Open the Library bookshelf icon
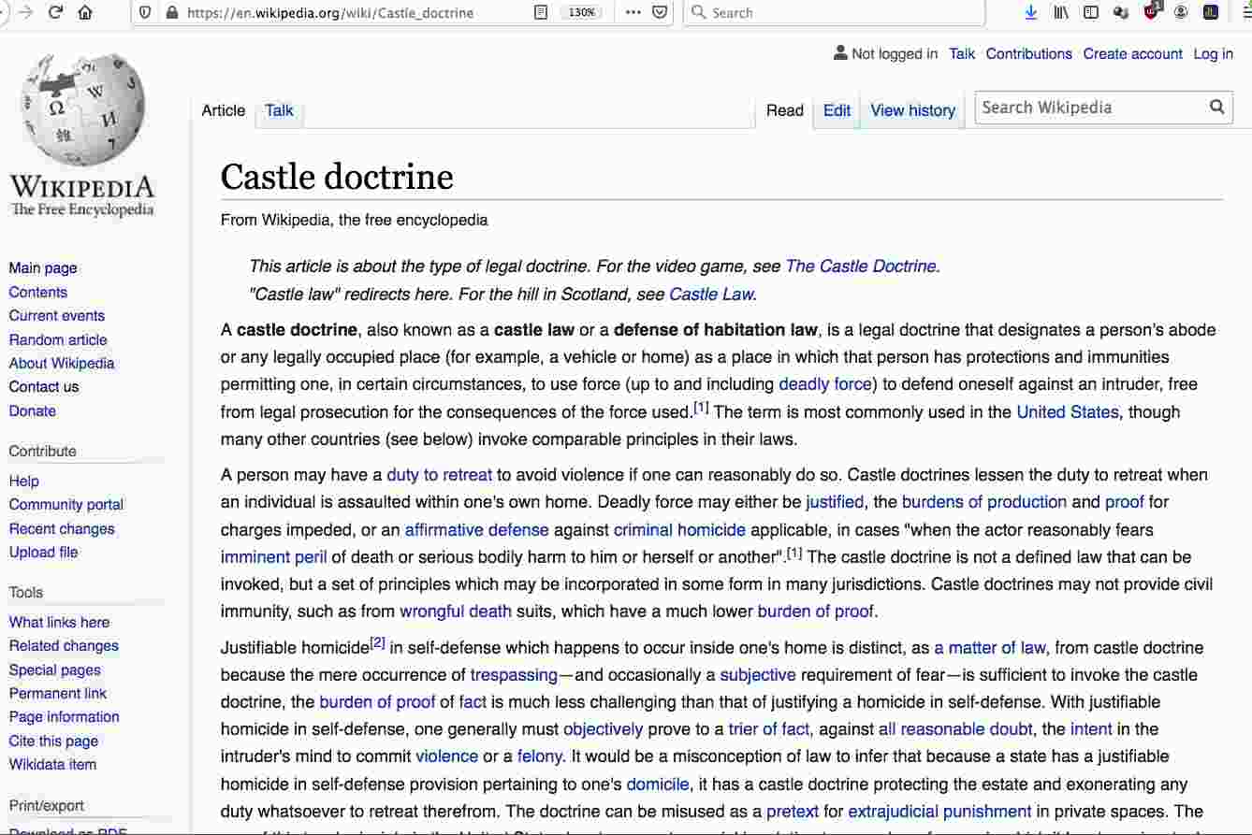The width and height of the screenshot is (1252, 835). 1061,13
